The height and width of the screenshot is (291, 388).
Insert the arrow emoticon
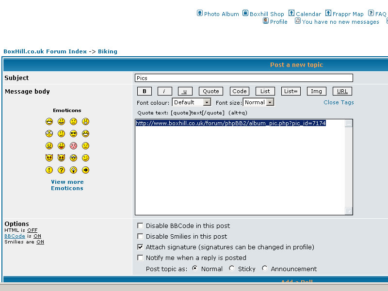[85, 170]
